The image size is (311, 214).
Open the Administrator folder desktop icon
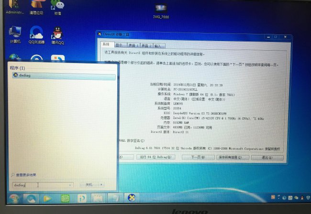click(15, 7)
